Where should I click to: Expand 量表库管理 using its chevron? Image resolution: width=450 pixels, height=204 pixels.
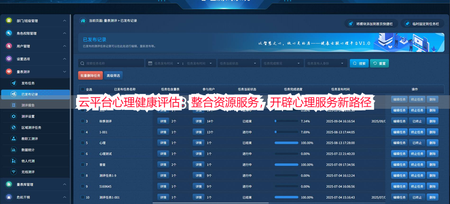coord(65,184)
